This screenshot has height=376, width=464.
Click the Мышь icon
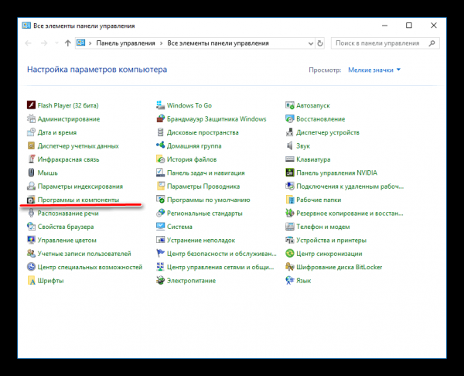pyautogui.click(x=31, y=173)
